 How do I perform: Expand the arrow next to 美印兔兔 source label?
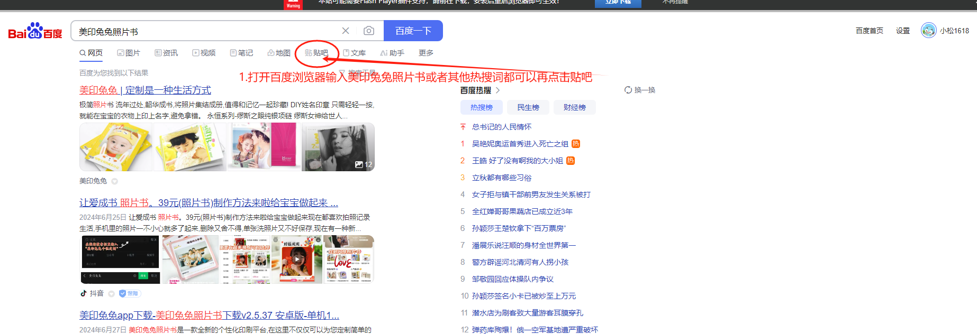pyautogui.click(x=114, y=181)
